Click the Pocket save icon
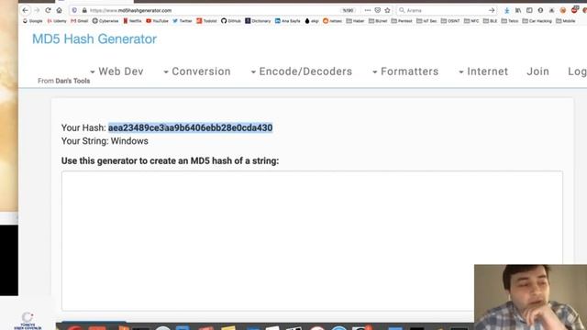Image resolution: width=587 pixels, height=330 pixels. click(378, 10)
